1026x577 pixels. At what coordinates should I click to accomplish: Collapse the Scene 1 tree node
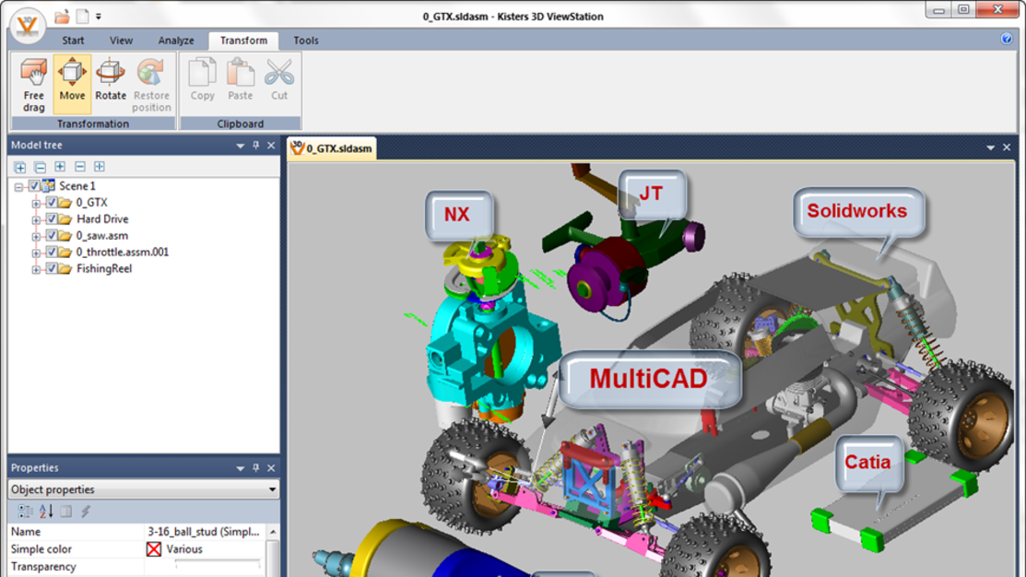(x=18, y=186)
